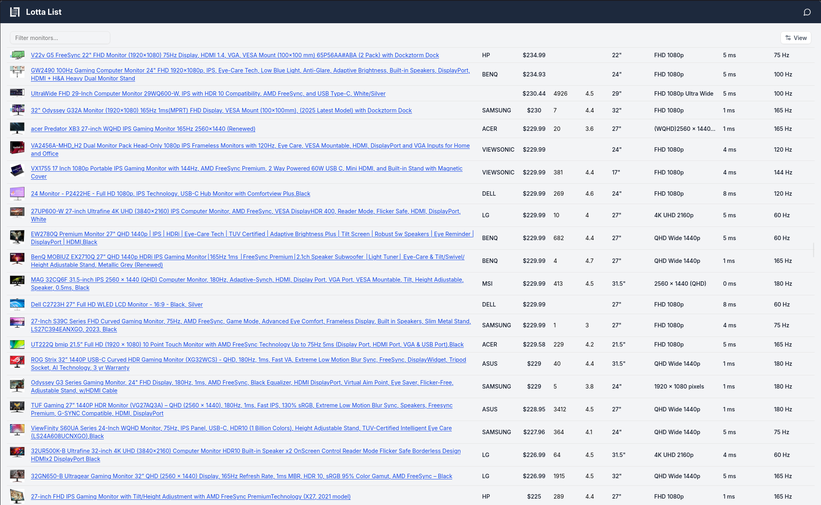This screenshot has height=505, width=821.
Task: Click thumbnail of S39C Series curved monitor
Action: (x=17, y=323)
